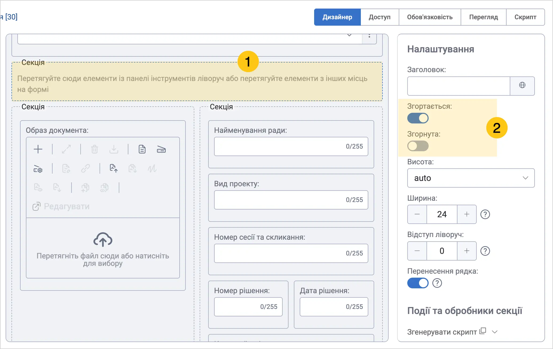Click the Вид проекту input field

tap(291, 200)
